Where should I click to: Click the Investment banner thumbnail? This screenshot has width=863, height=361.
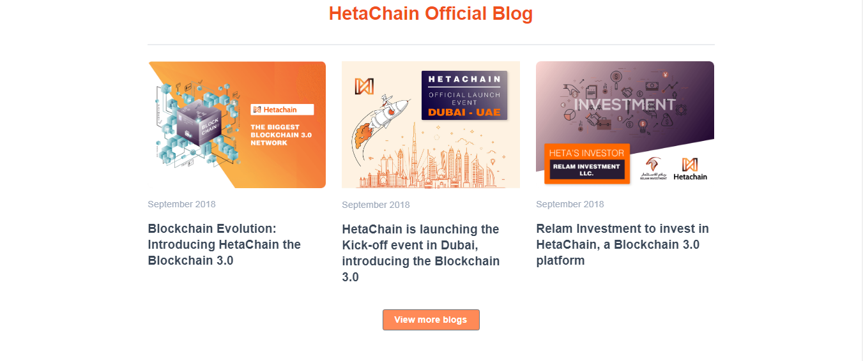point(625,124)
